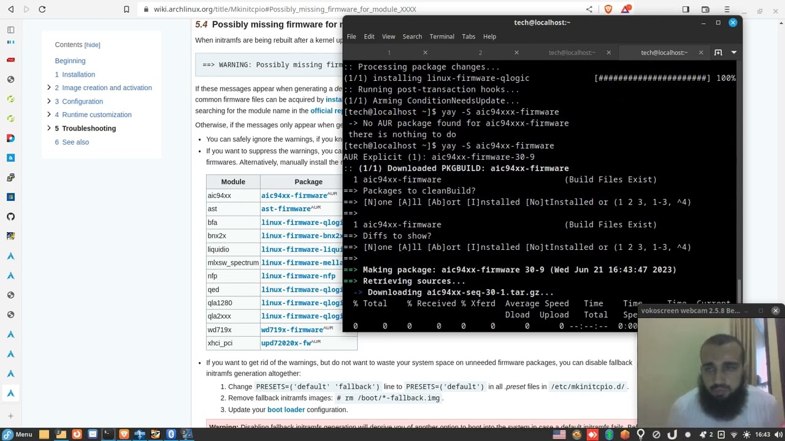Hide the wiki contents list
The height and width of the screenshot is (441, 785).
point(92,45)
